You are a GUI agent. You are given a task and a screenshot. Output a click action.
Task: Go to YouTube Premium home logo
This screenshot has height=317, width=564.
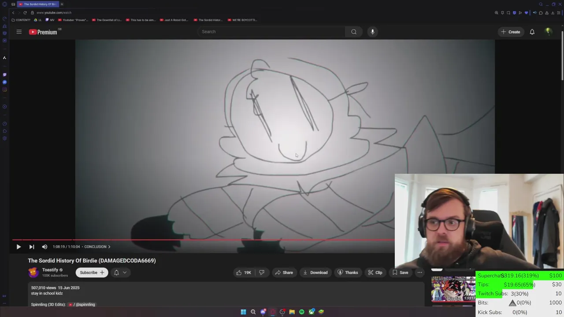pos(43,32)
